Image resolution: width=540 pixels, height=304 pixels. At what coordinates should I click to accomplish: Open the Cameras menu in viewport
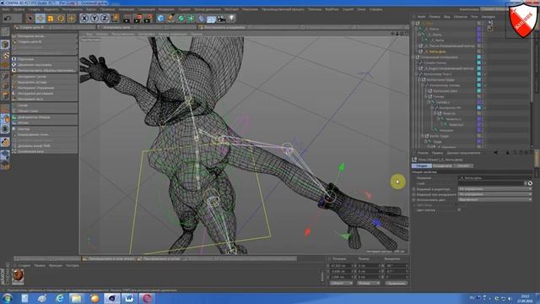click(101, 34)
